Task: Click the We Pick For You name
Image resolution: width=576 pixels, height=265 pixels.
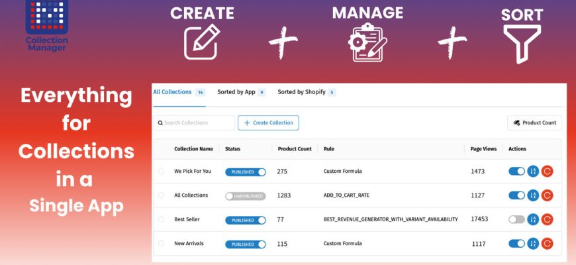Action: [193, 171]
